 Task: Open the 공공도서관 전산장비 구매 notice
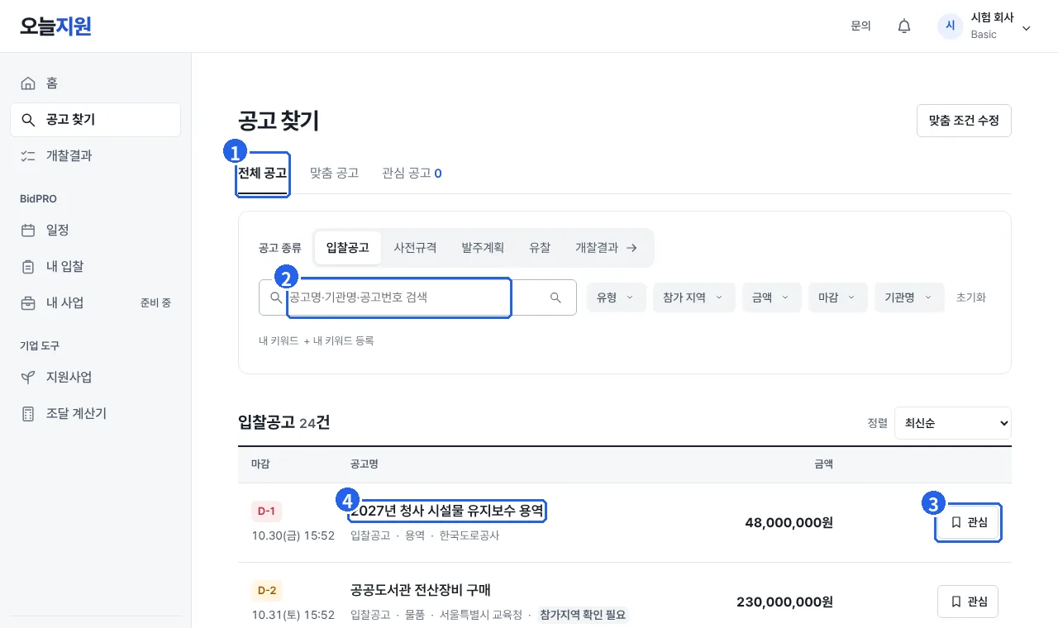point(421,590)
